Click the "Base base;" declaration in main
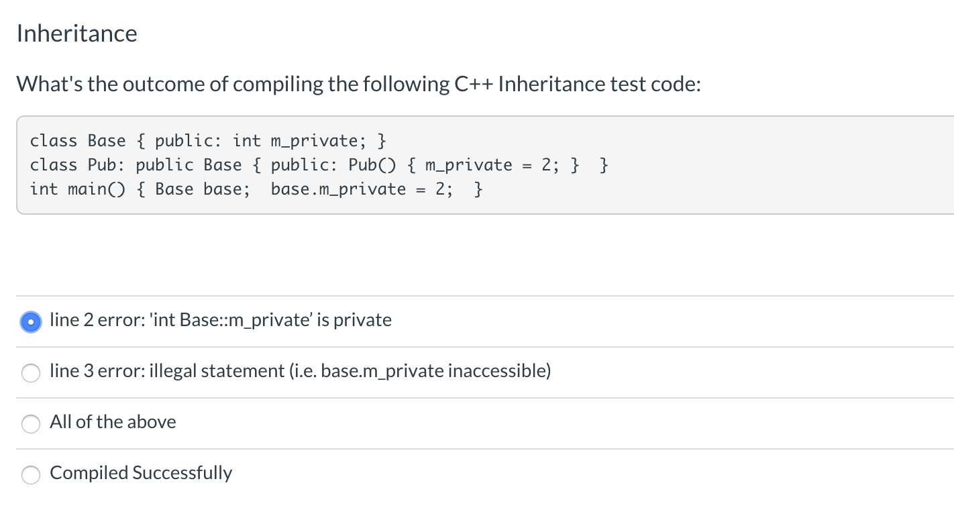Screen dimensions: 954x514 (203, 189)
